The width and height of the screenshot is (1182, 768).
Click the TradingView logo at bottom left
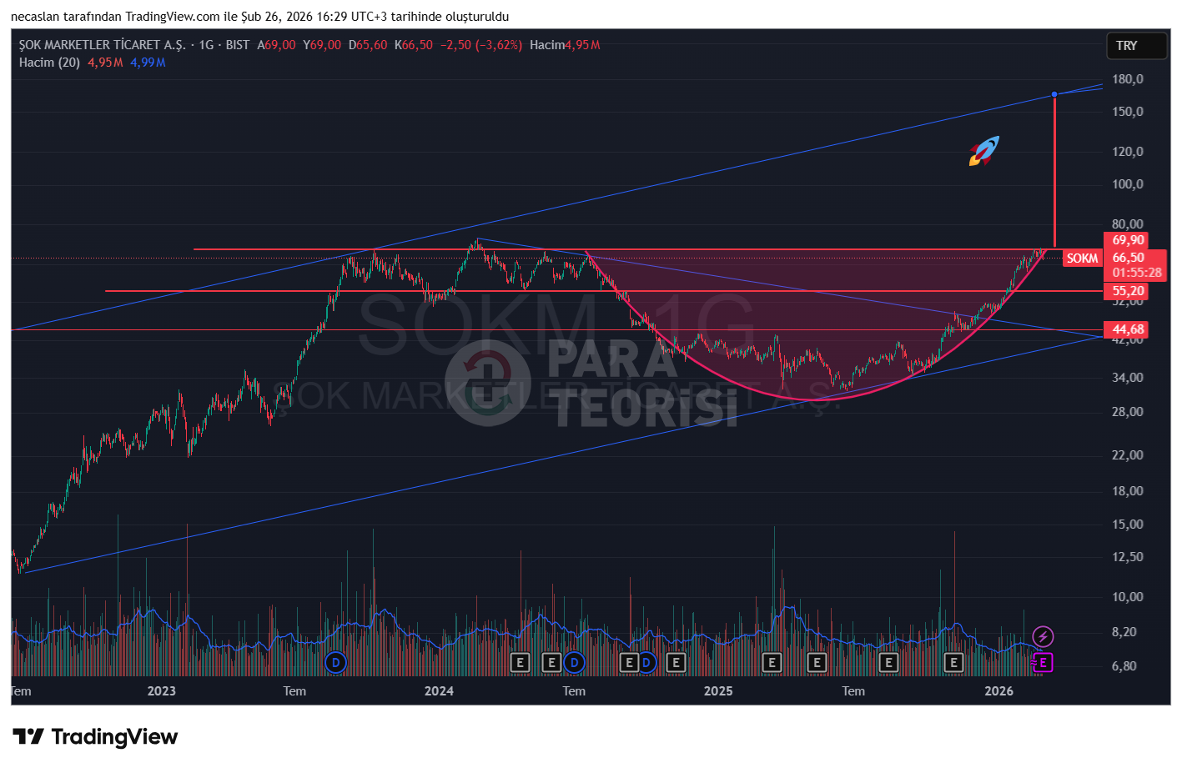pyautogui.click(x=95, y=737)
